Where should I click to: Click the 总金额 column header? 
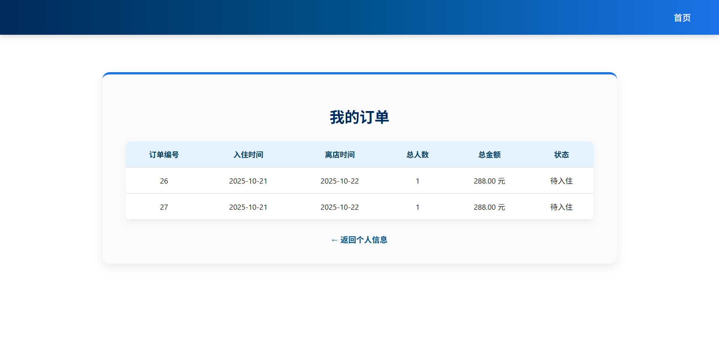tap(489, 154)
